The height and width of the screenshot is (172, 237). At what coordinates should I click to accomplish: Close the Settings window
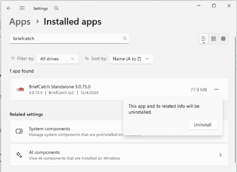coord(229,6)
